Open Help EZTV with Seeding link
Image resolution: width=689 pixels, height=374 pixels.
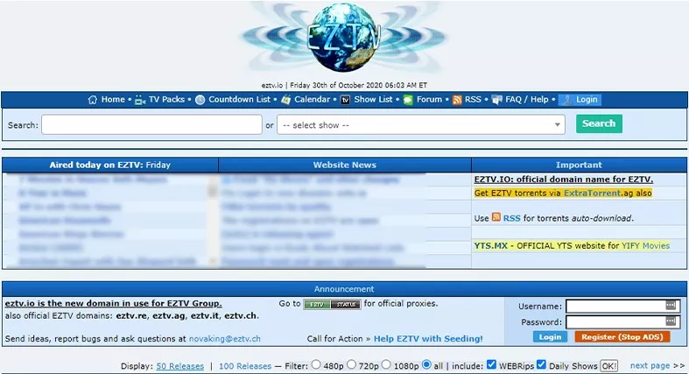(428, 339)
